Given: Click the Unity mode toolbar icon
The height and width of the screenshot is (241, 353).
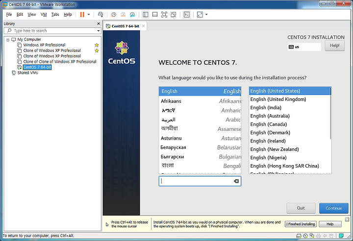Looking at the screenshot, I should (x=174, y=15).
